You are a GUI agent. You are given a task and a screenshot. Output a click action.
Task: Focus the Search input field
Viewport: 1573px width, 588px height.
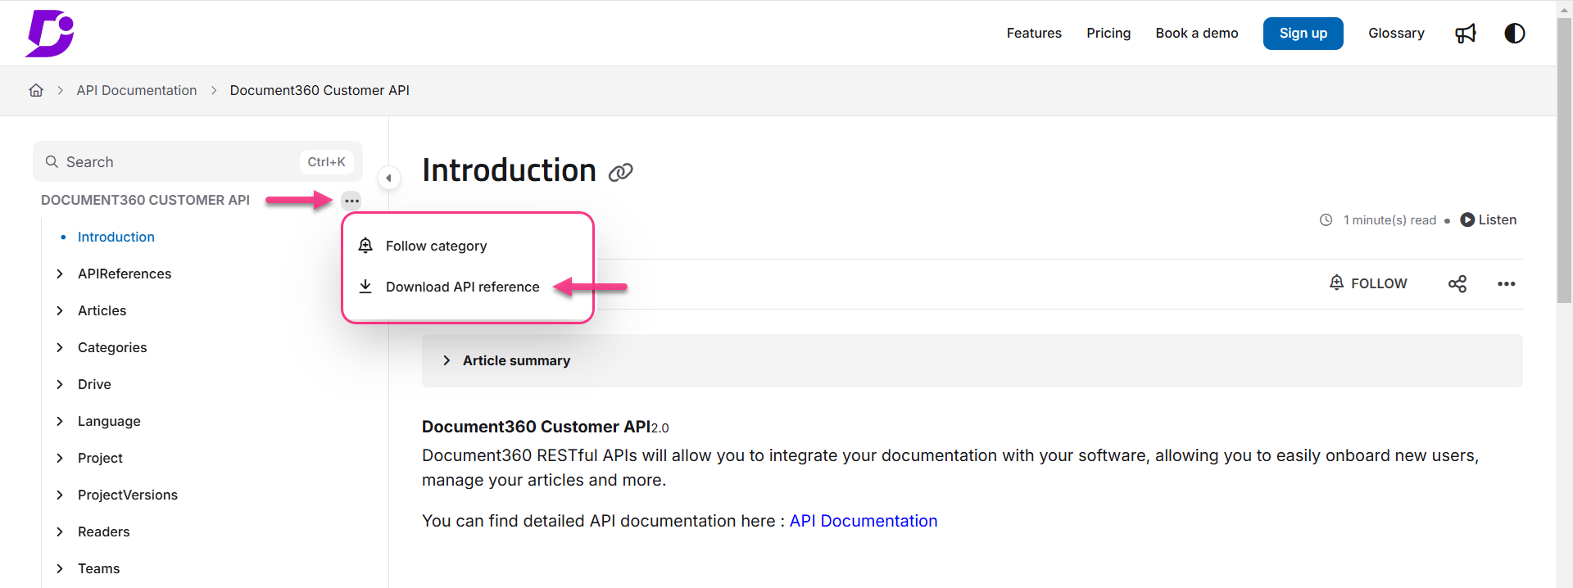(x=197, y=161)
